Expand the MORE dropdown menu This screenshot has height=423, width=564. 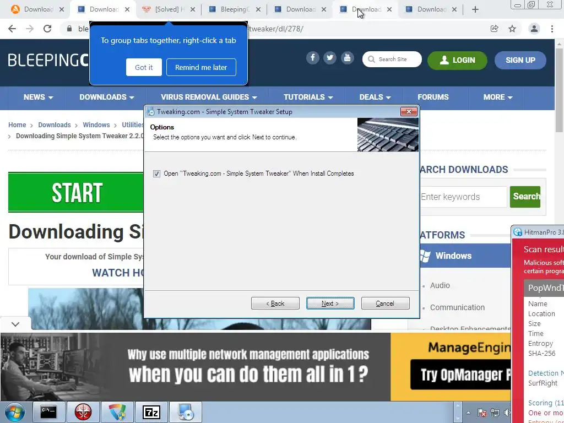click(x=497, y=97)
